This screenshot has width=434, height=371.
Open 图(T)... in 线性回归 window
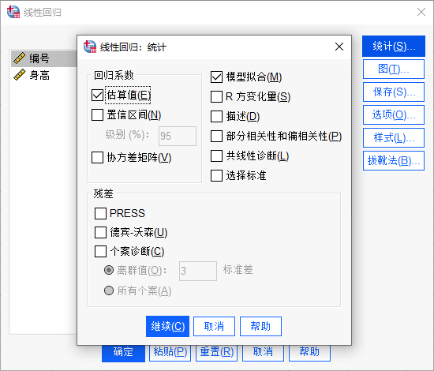coord(394,69)
